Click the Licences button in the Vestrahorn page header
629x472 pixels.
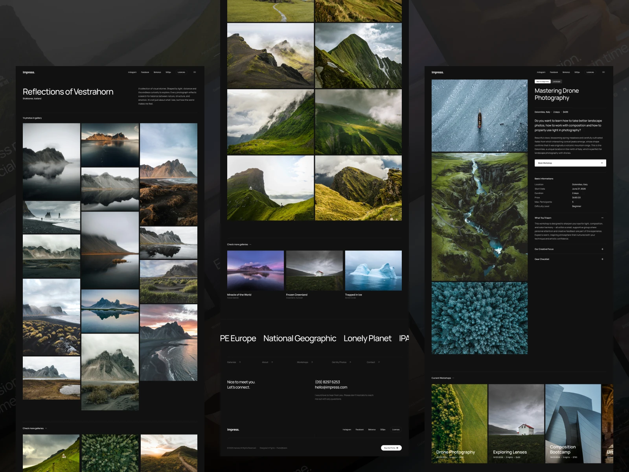[181, 72]
